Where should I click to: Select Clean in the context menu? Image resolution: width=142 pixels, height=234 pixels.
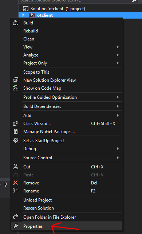[x=67, y=39]
